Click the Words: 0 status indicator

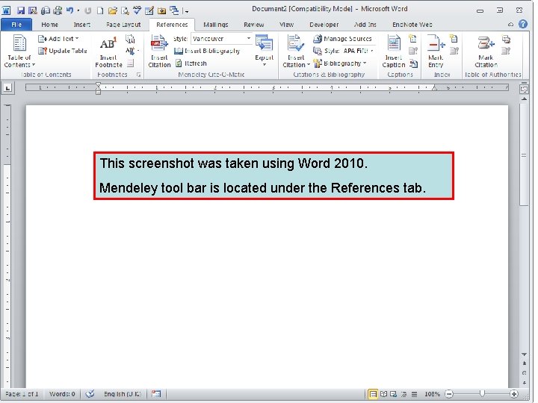tap(62, 394)
